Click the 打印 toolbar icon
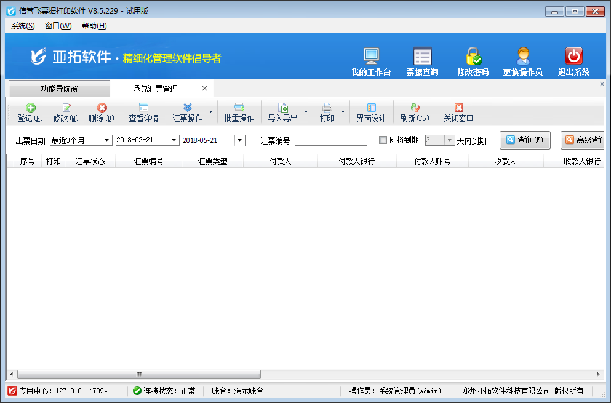 click(328, 112)
